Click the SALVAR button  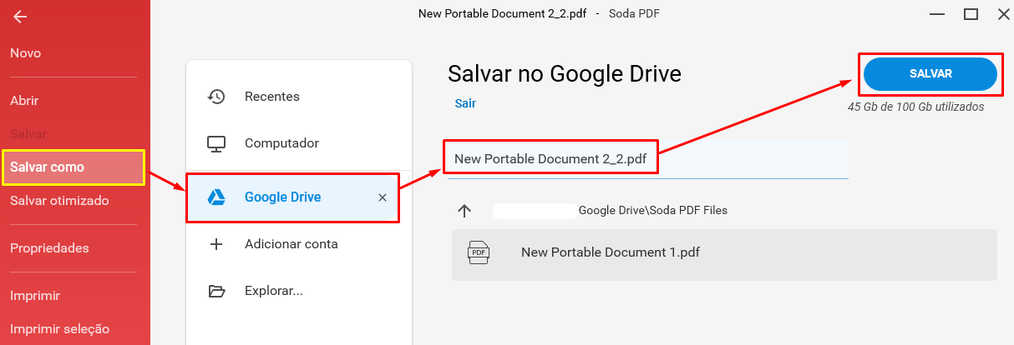pos(930,73)
